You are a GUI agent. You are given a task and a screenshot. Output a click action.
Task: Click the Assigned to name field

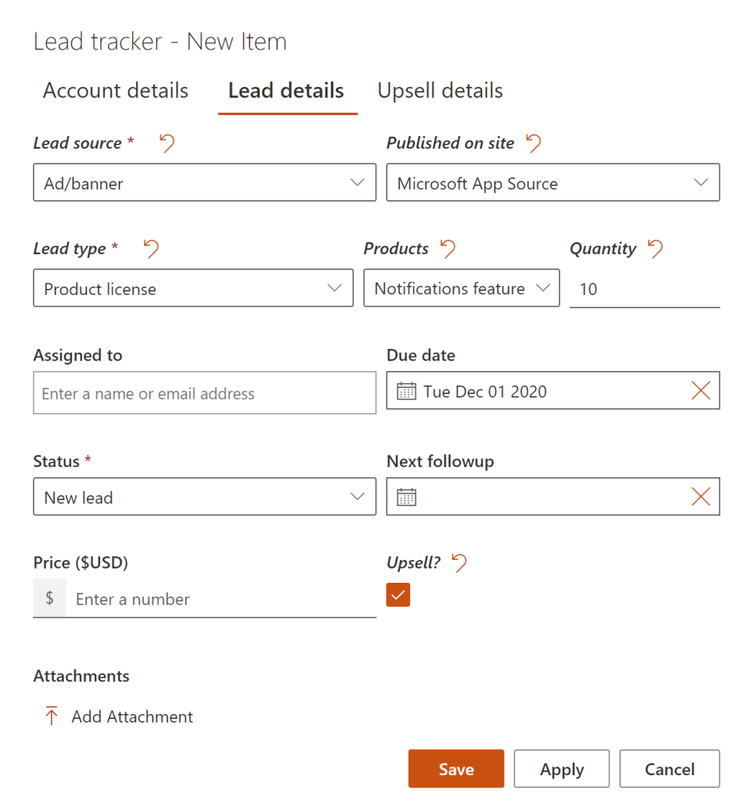click(x=204, y=393)
